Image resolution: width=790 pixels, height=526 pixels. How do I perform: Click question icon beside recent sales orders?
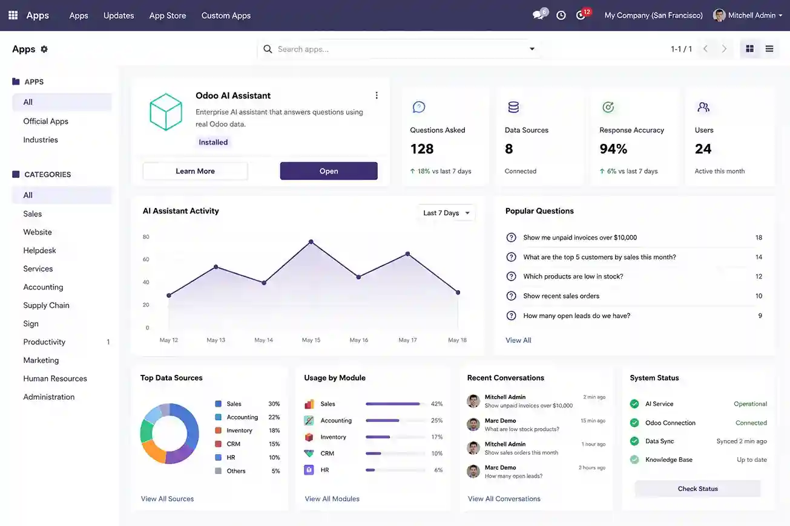pyautogui.click(x=511, y=296)
